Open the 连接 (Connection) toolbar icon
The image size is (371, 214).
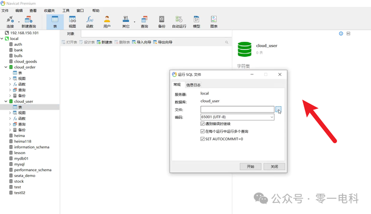click(10, 22)
